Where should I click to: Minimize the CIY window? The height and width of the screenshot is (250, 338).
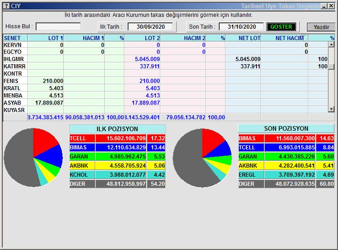point(324,6)
